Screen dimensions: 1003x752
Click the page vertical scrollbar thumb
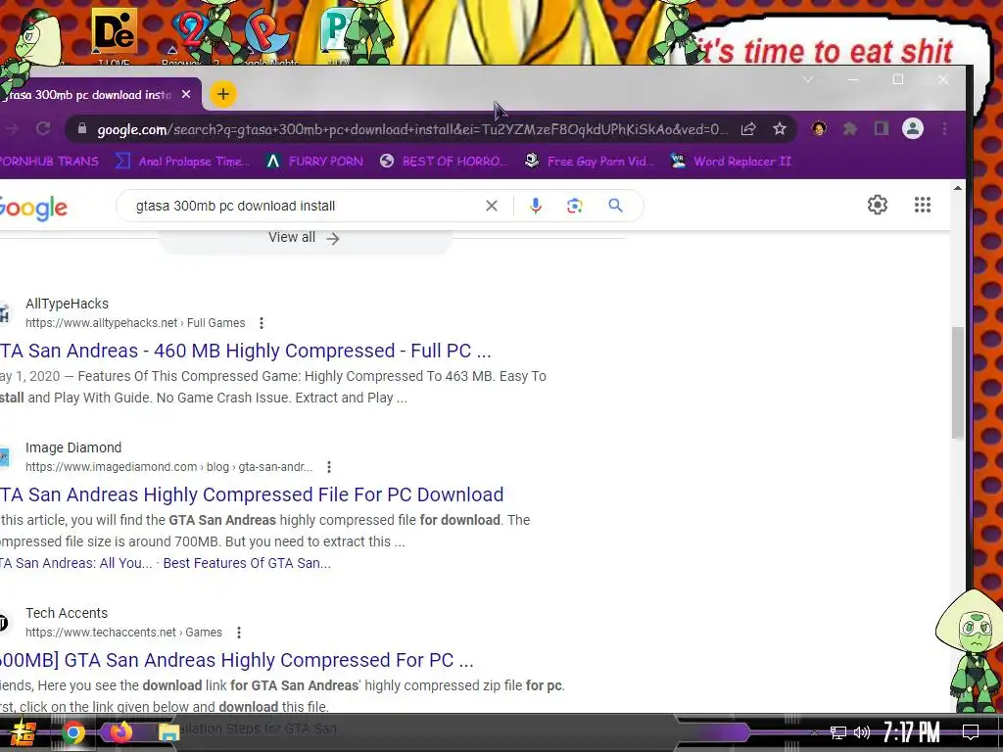[957, 383]
